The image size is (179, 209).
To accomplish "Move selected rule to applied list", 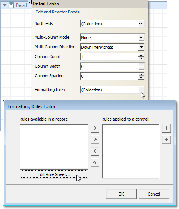I will pyautogui.click(x=95, y=128).
